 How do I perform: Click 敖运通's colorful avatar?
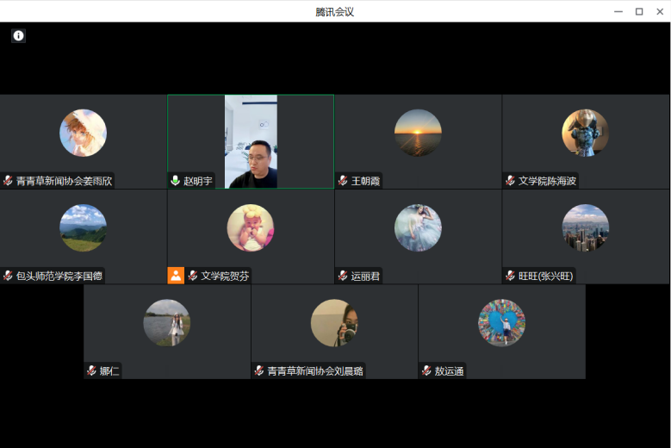[x=501, y=322]
